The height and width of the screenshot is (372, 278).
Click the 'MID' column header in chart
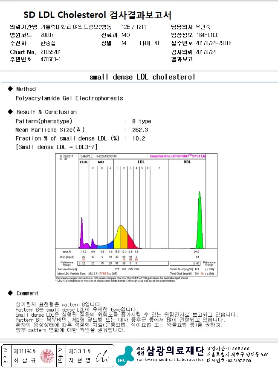[101, 162]
